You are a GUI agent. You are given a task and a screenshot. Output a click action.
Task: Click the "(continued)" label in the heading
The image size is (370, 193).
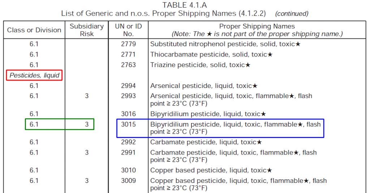(292, 14)
